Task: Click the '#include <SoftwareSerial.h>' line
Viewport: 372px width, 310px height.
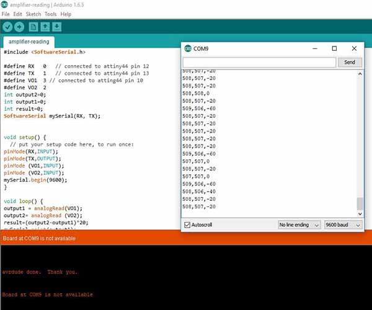Action: pos(45,52)
